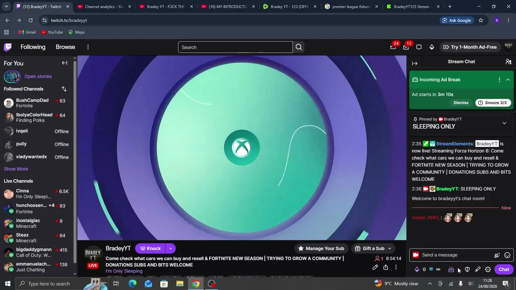Collapse the Incoming Ad Break banner

click(508, 80)
